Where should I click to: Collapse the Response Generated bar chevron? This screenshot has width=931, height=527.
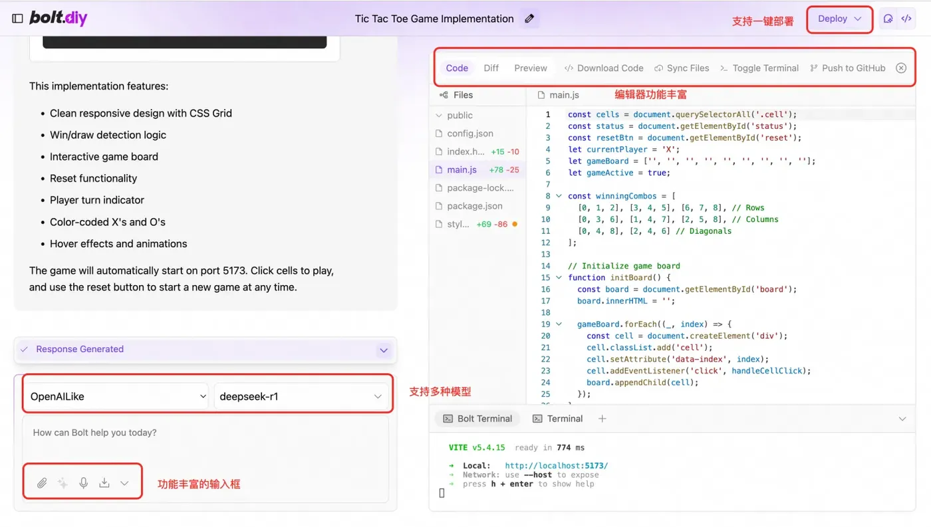[x=384, y=350]
